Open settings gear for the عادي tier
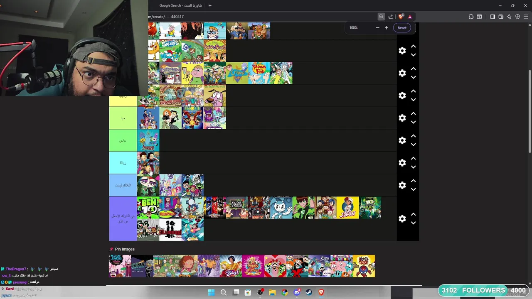Viewport: 532px width, 299px height. coord(402,140)
